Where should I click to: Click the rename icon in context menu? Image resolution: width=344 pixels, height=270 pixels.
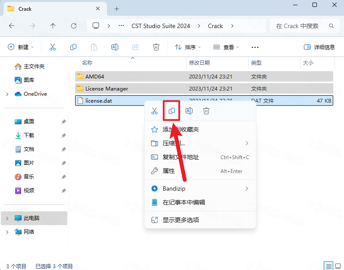click(x=189, y=111)
